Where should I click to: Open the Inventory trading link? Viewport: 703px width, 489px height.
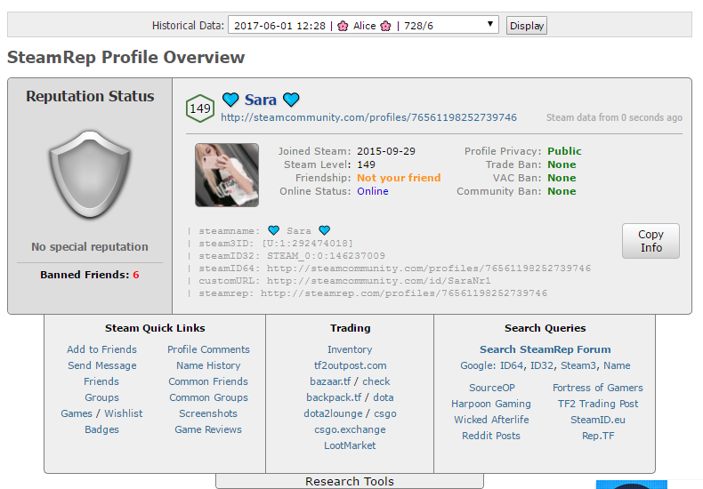350,349
